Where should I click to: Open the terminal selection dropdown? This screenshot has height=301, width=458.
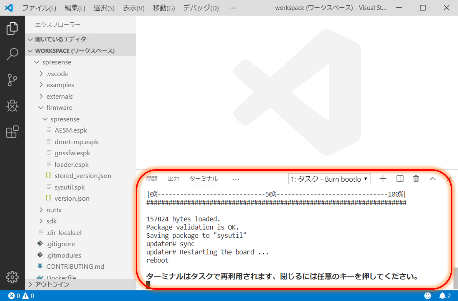pyautogui.click(x=329, y=179)
